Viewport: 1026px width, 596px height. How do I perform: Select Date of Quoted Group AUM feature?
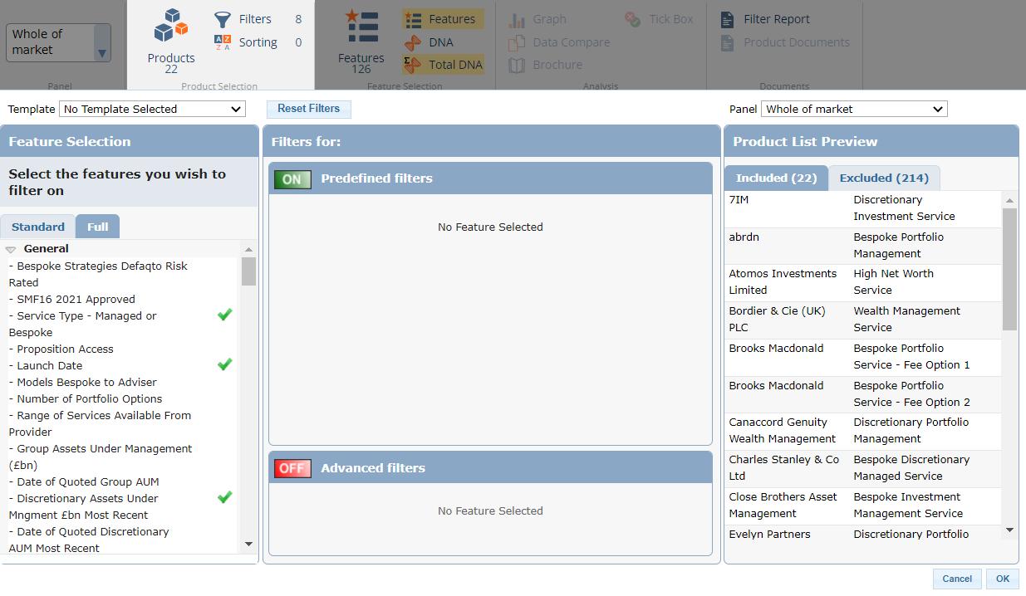pos(84,481)
